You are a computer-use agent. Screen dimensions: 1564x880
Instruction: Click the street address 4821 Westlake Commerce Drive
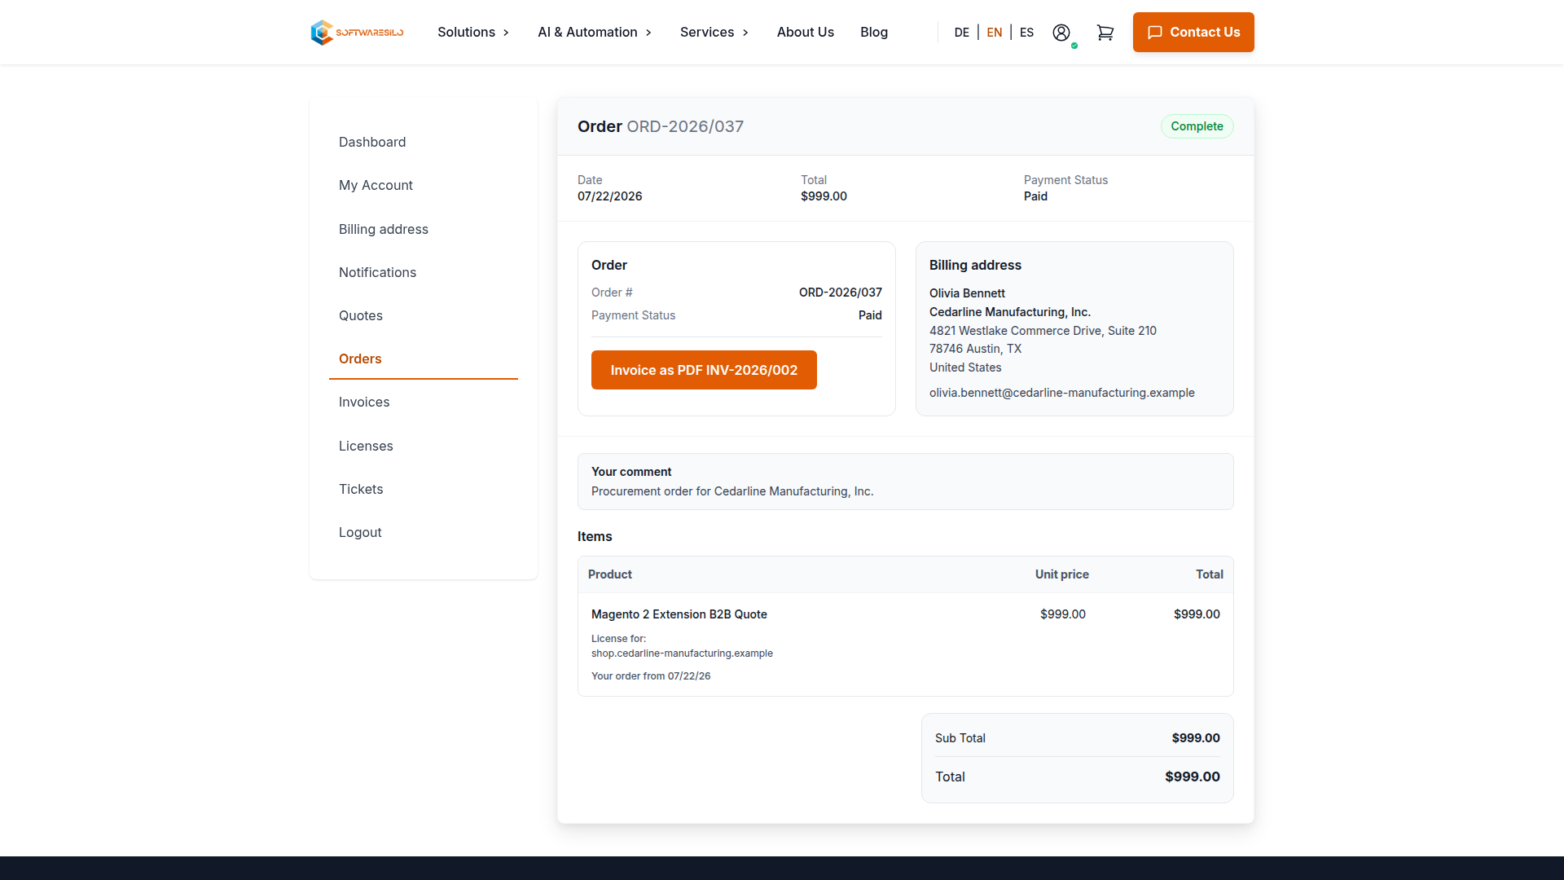[x=1043, y=331]
